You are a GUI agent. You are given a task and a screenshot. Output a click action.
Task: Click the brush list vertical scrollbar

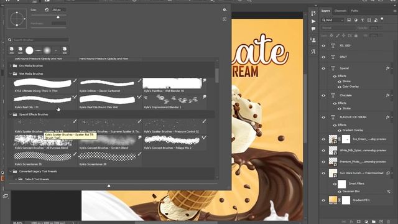pos(217,75)
